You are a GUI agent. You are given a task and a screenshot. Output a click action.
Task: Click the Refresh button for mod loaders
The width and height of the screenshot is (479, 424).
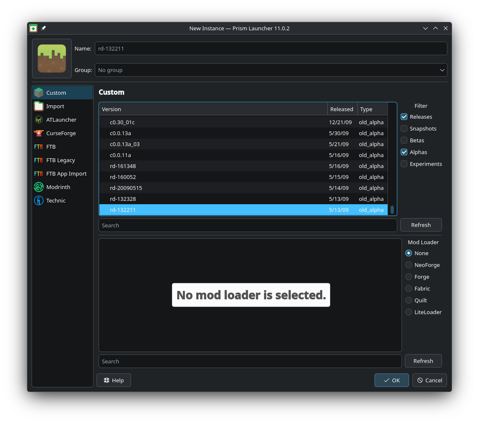tap(423, 361)
